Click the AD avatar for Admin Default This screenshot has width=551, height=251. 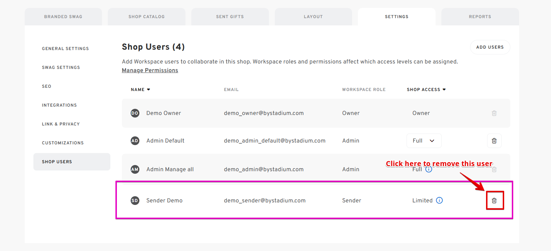click(x=135, y=141)
